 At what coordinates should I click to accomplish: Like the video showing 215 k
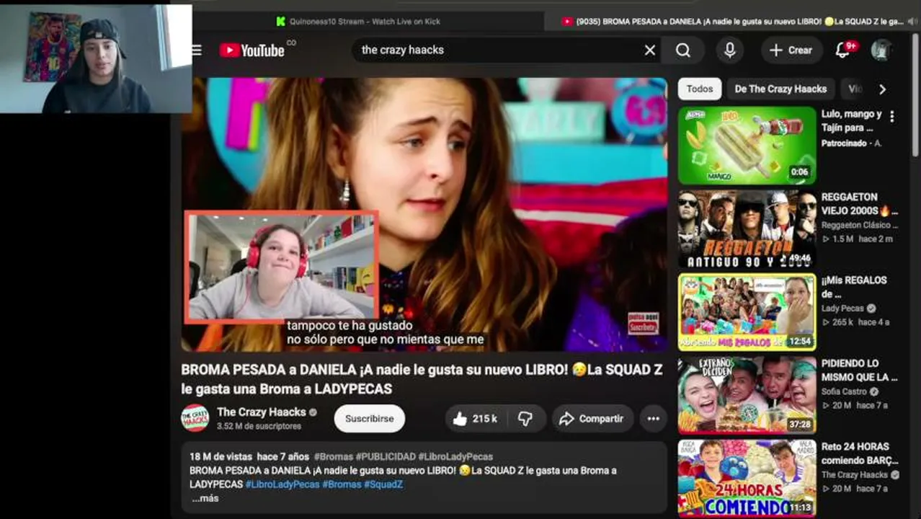pyautogui.click(x=475, y=418)
